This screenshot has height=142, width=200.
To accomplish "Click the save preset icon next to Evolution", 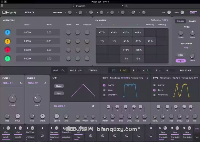I will coord(127,6).
